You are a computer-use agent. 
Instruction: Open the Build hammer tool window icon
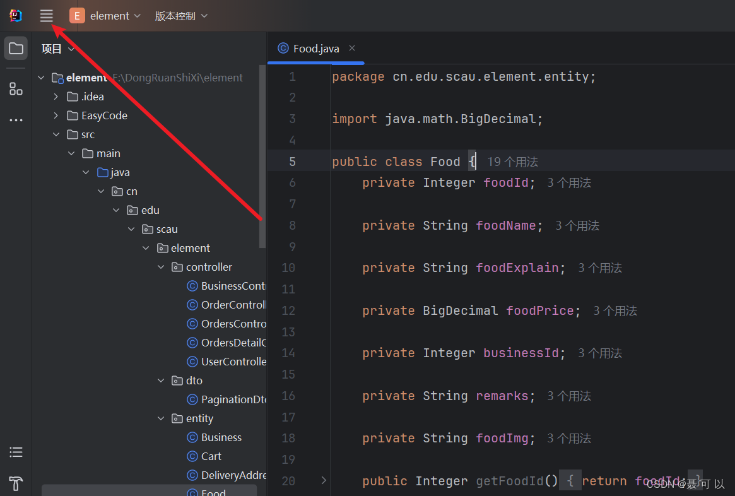click(x=16, y=483)
